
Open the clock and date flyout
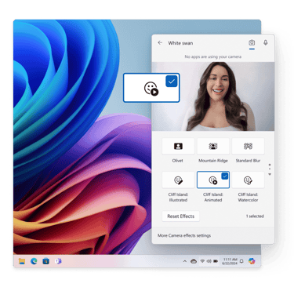point(230,261)
